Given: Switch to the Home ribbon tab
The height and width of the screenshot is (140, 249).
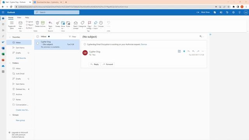Looking at the screenshot, I should (x=11, y=17).
